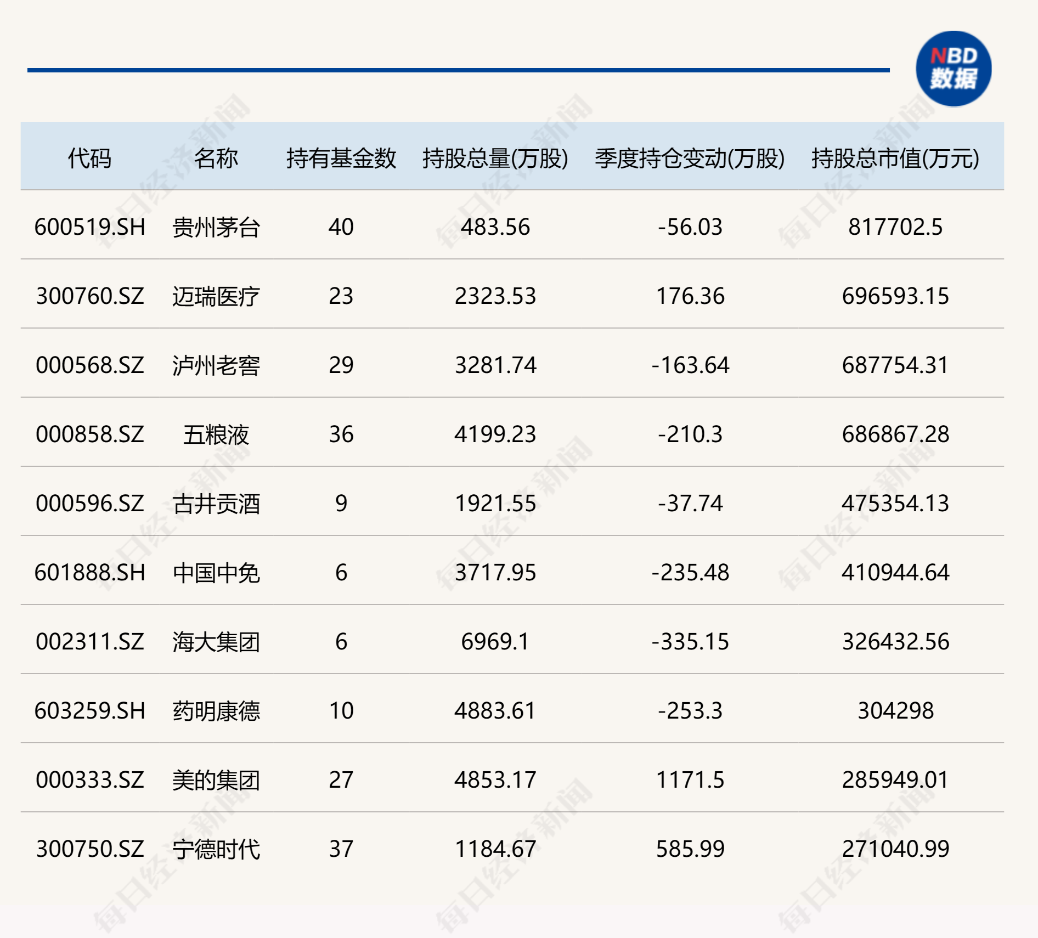Viewport: 1038px width, 938px height.
Task: Select market value 696593.15
Action: click(895, 296)
